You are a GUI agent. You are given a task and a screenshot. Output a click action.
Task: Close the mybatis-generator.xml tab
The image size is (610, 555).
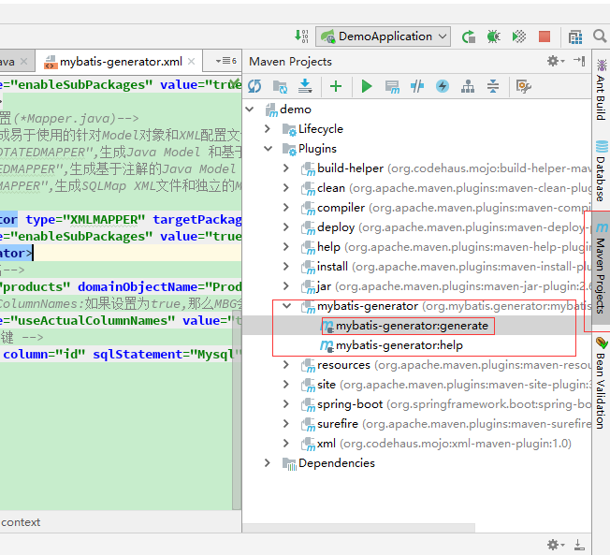(x=192, y=62)
